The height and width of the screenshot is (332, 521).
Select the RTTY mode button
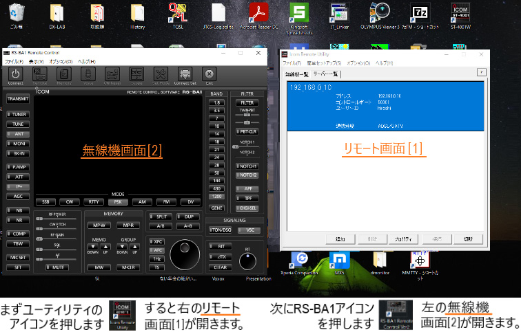click(94, 202)
